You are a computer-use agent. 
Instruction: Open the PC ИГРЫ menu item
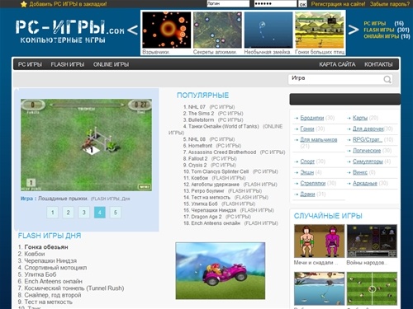(30, 64)
